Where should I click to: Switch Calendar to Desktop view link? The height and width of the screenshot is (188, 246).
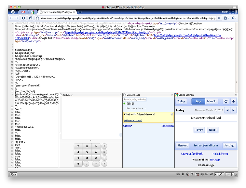point(215,160)
